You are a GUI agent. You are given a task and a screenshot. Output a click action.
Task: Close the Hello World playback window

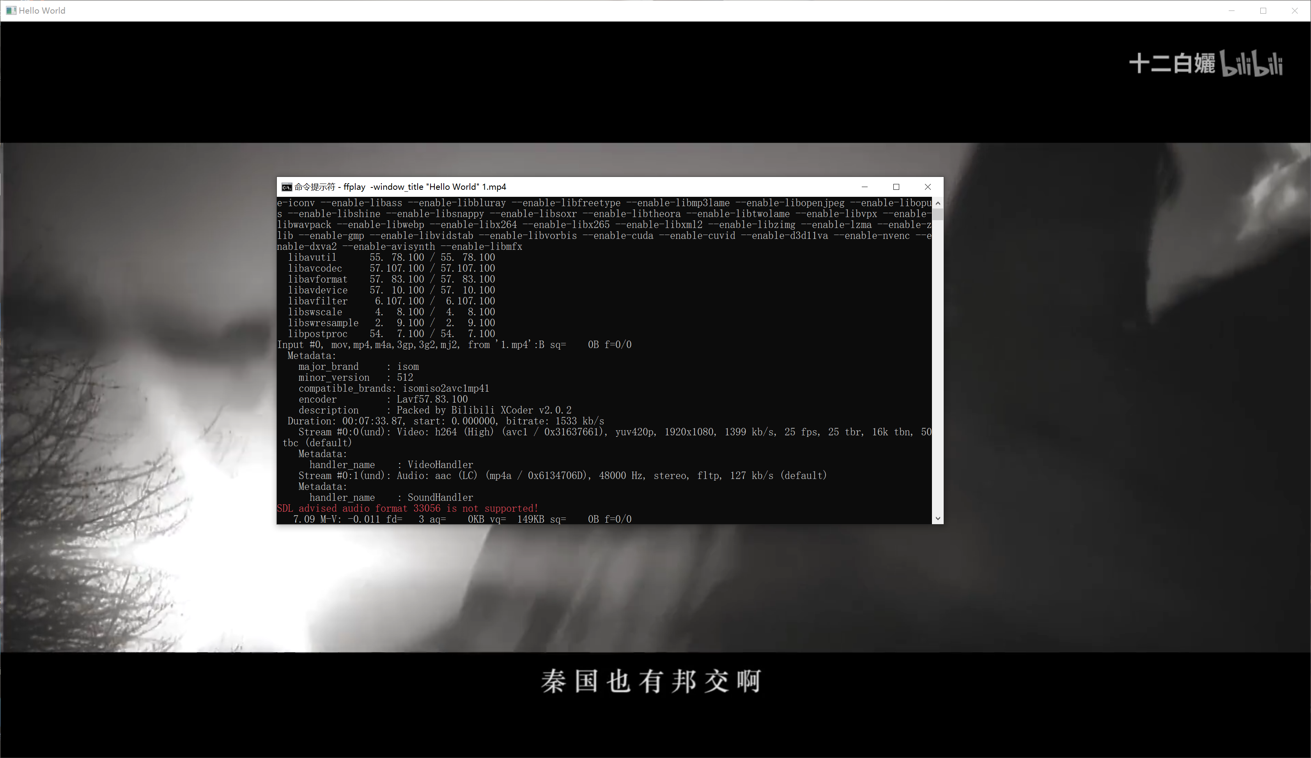tap(1295, 11)
